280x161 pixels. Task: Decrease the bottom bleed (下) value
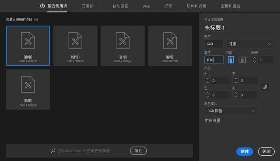tap(235, 82)
